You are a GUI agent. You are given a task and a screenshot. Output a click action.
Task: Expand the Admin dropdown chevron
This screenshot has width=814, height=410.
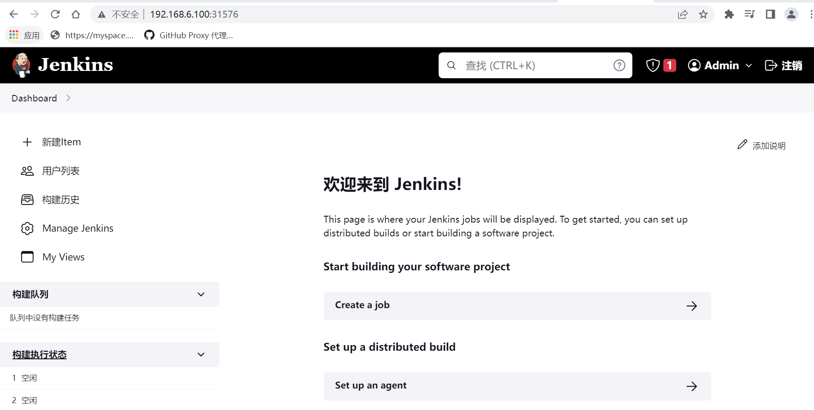point(749,66)
